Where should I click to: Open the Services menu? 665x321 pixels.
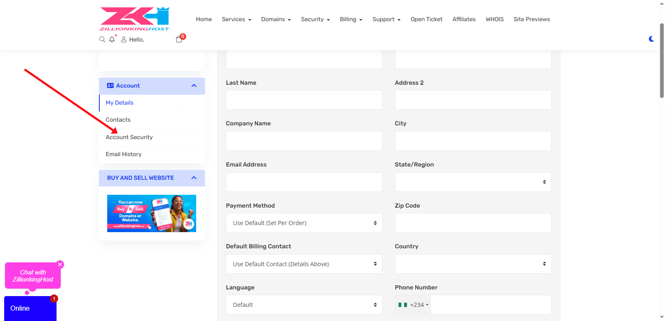pos(236,20)
